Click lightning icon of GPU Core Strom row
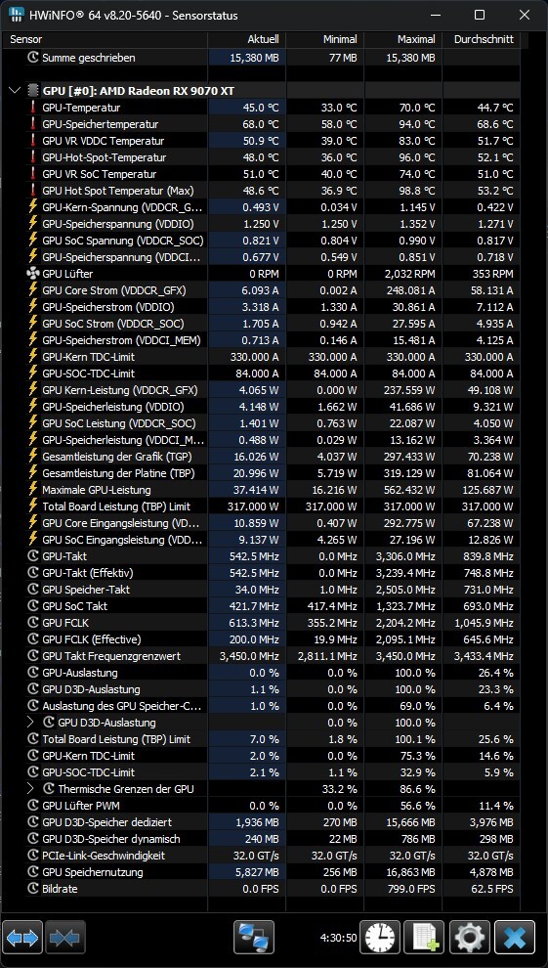 point(33,290)
